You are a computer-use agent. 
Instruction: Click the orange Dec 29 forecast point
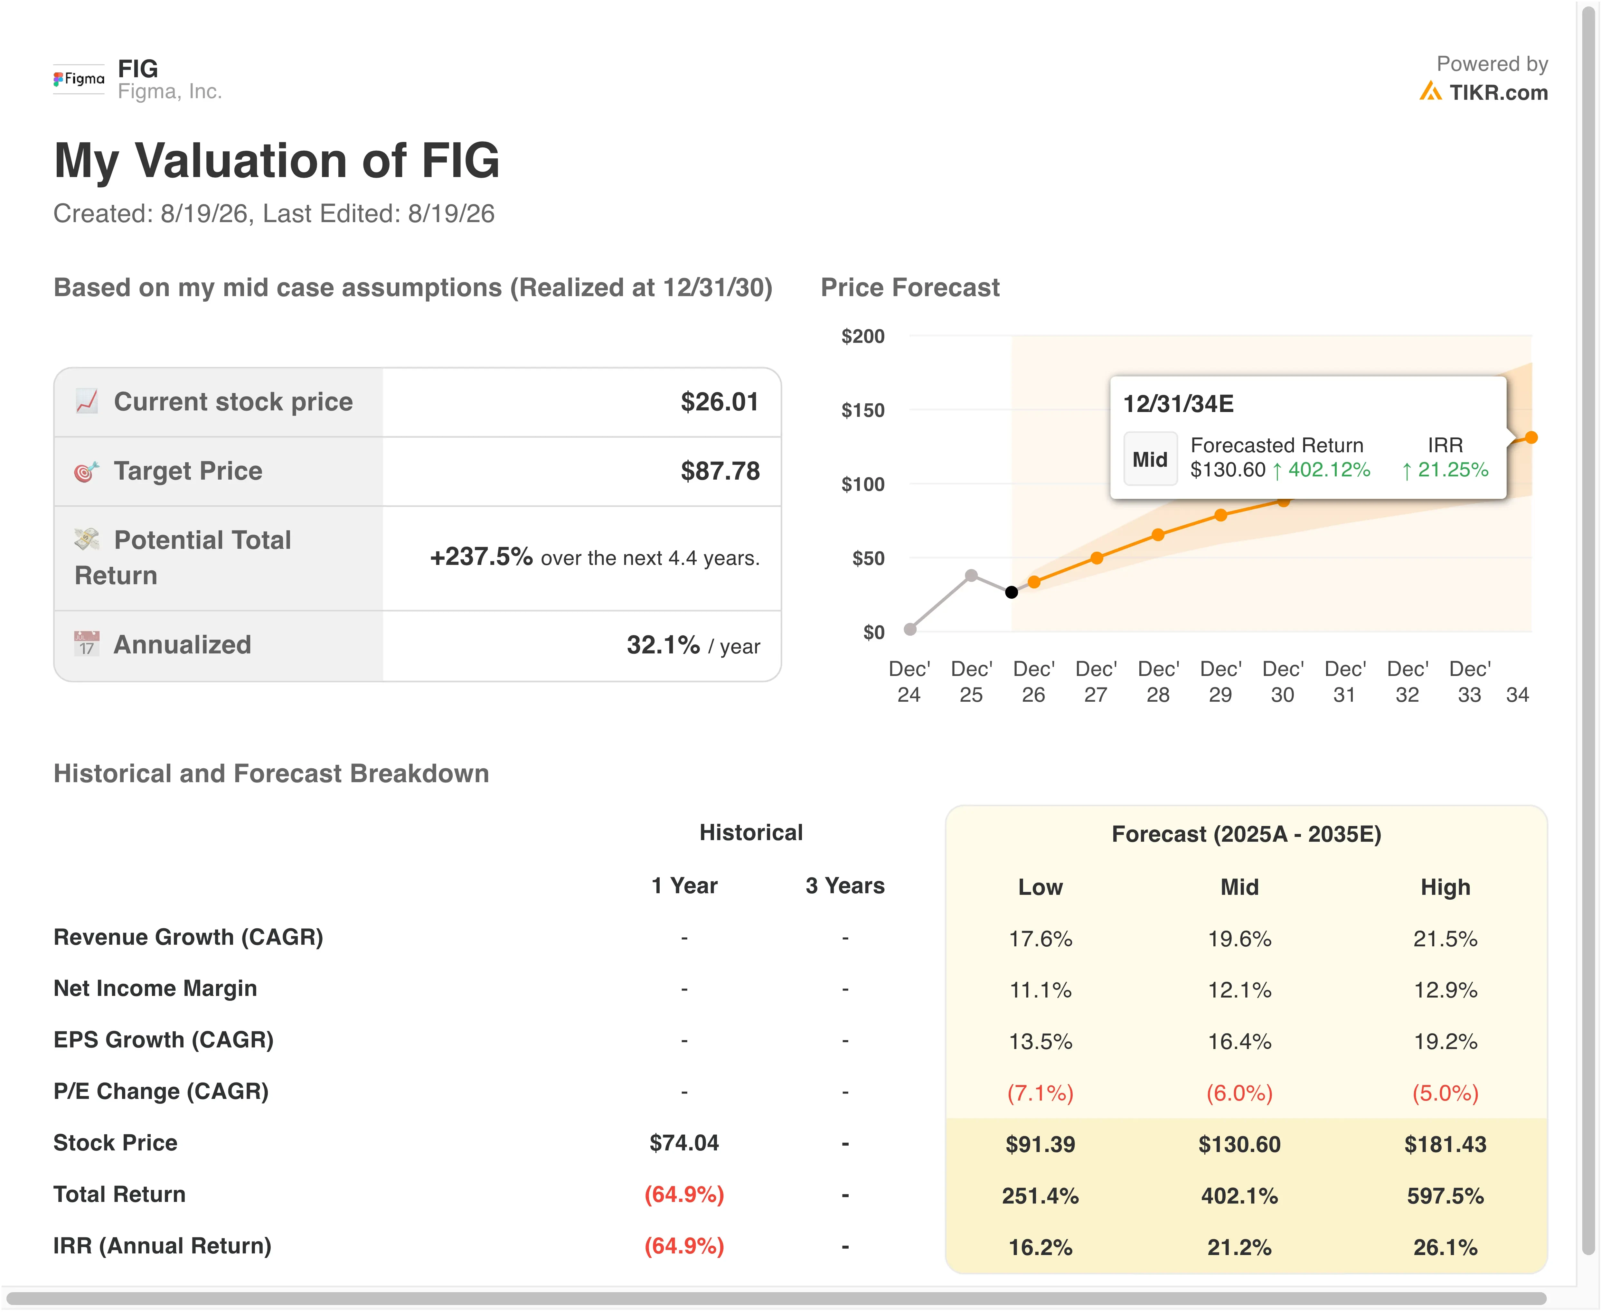[x=1221, y=515]
